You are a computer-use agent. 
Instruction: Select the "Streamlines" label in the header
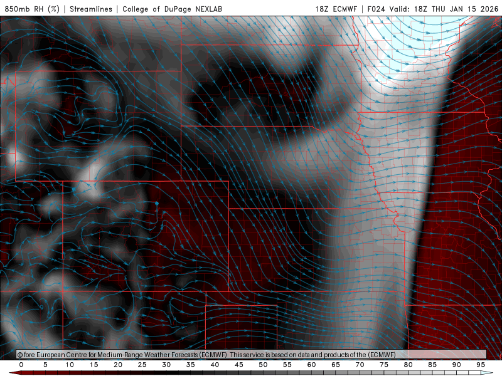[91, 9]
